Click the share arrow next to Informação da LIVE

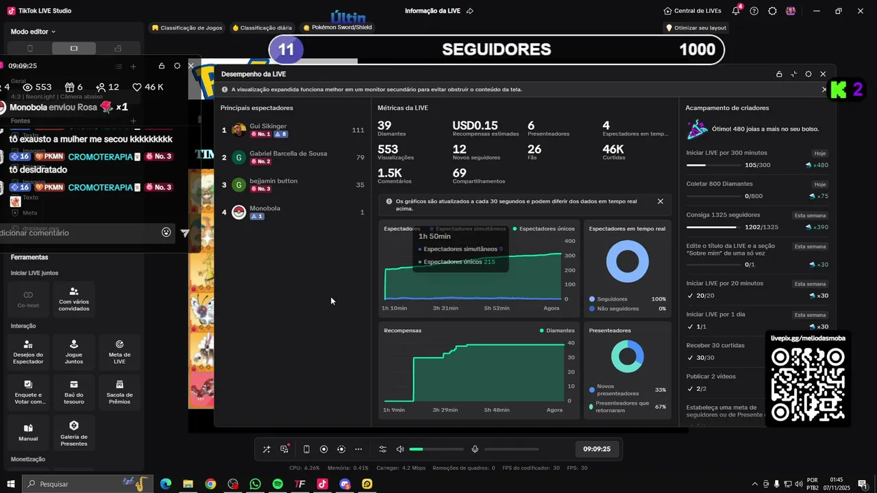pyautogui.click(x=470, y=11)
